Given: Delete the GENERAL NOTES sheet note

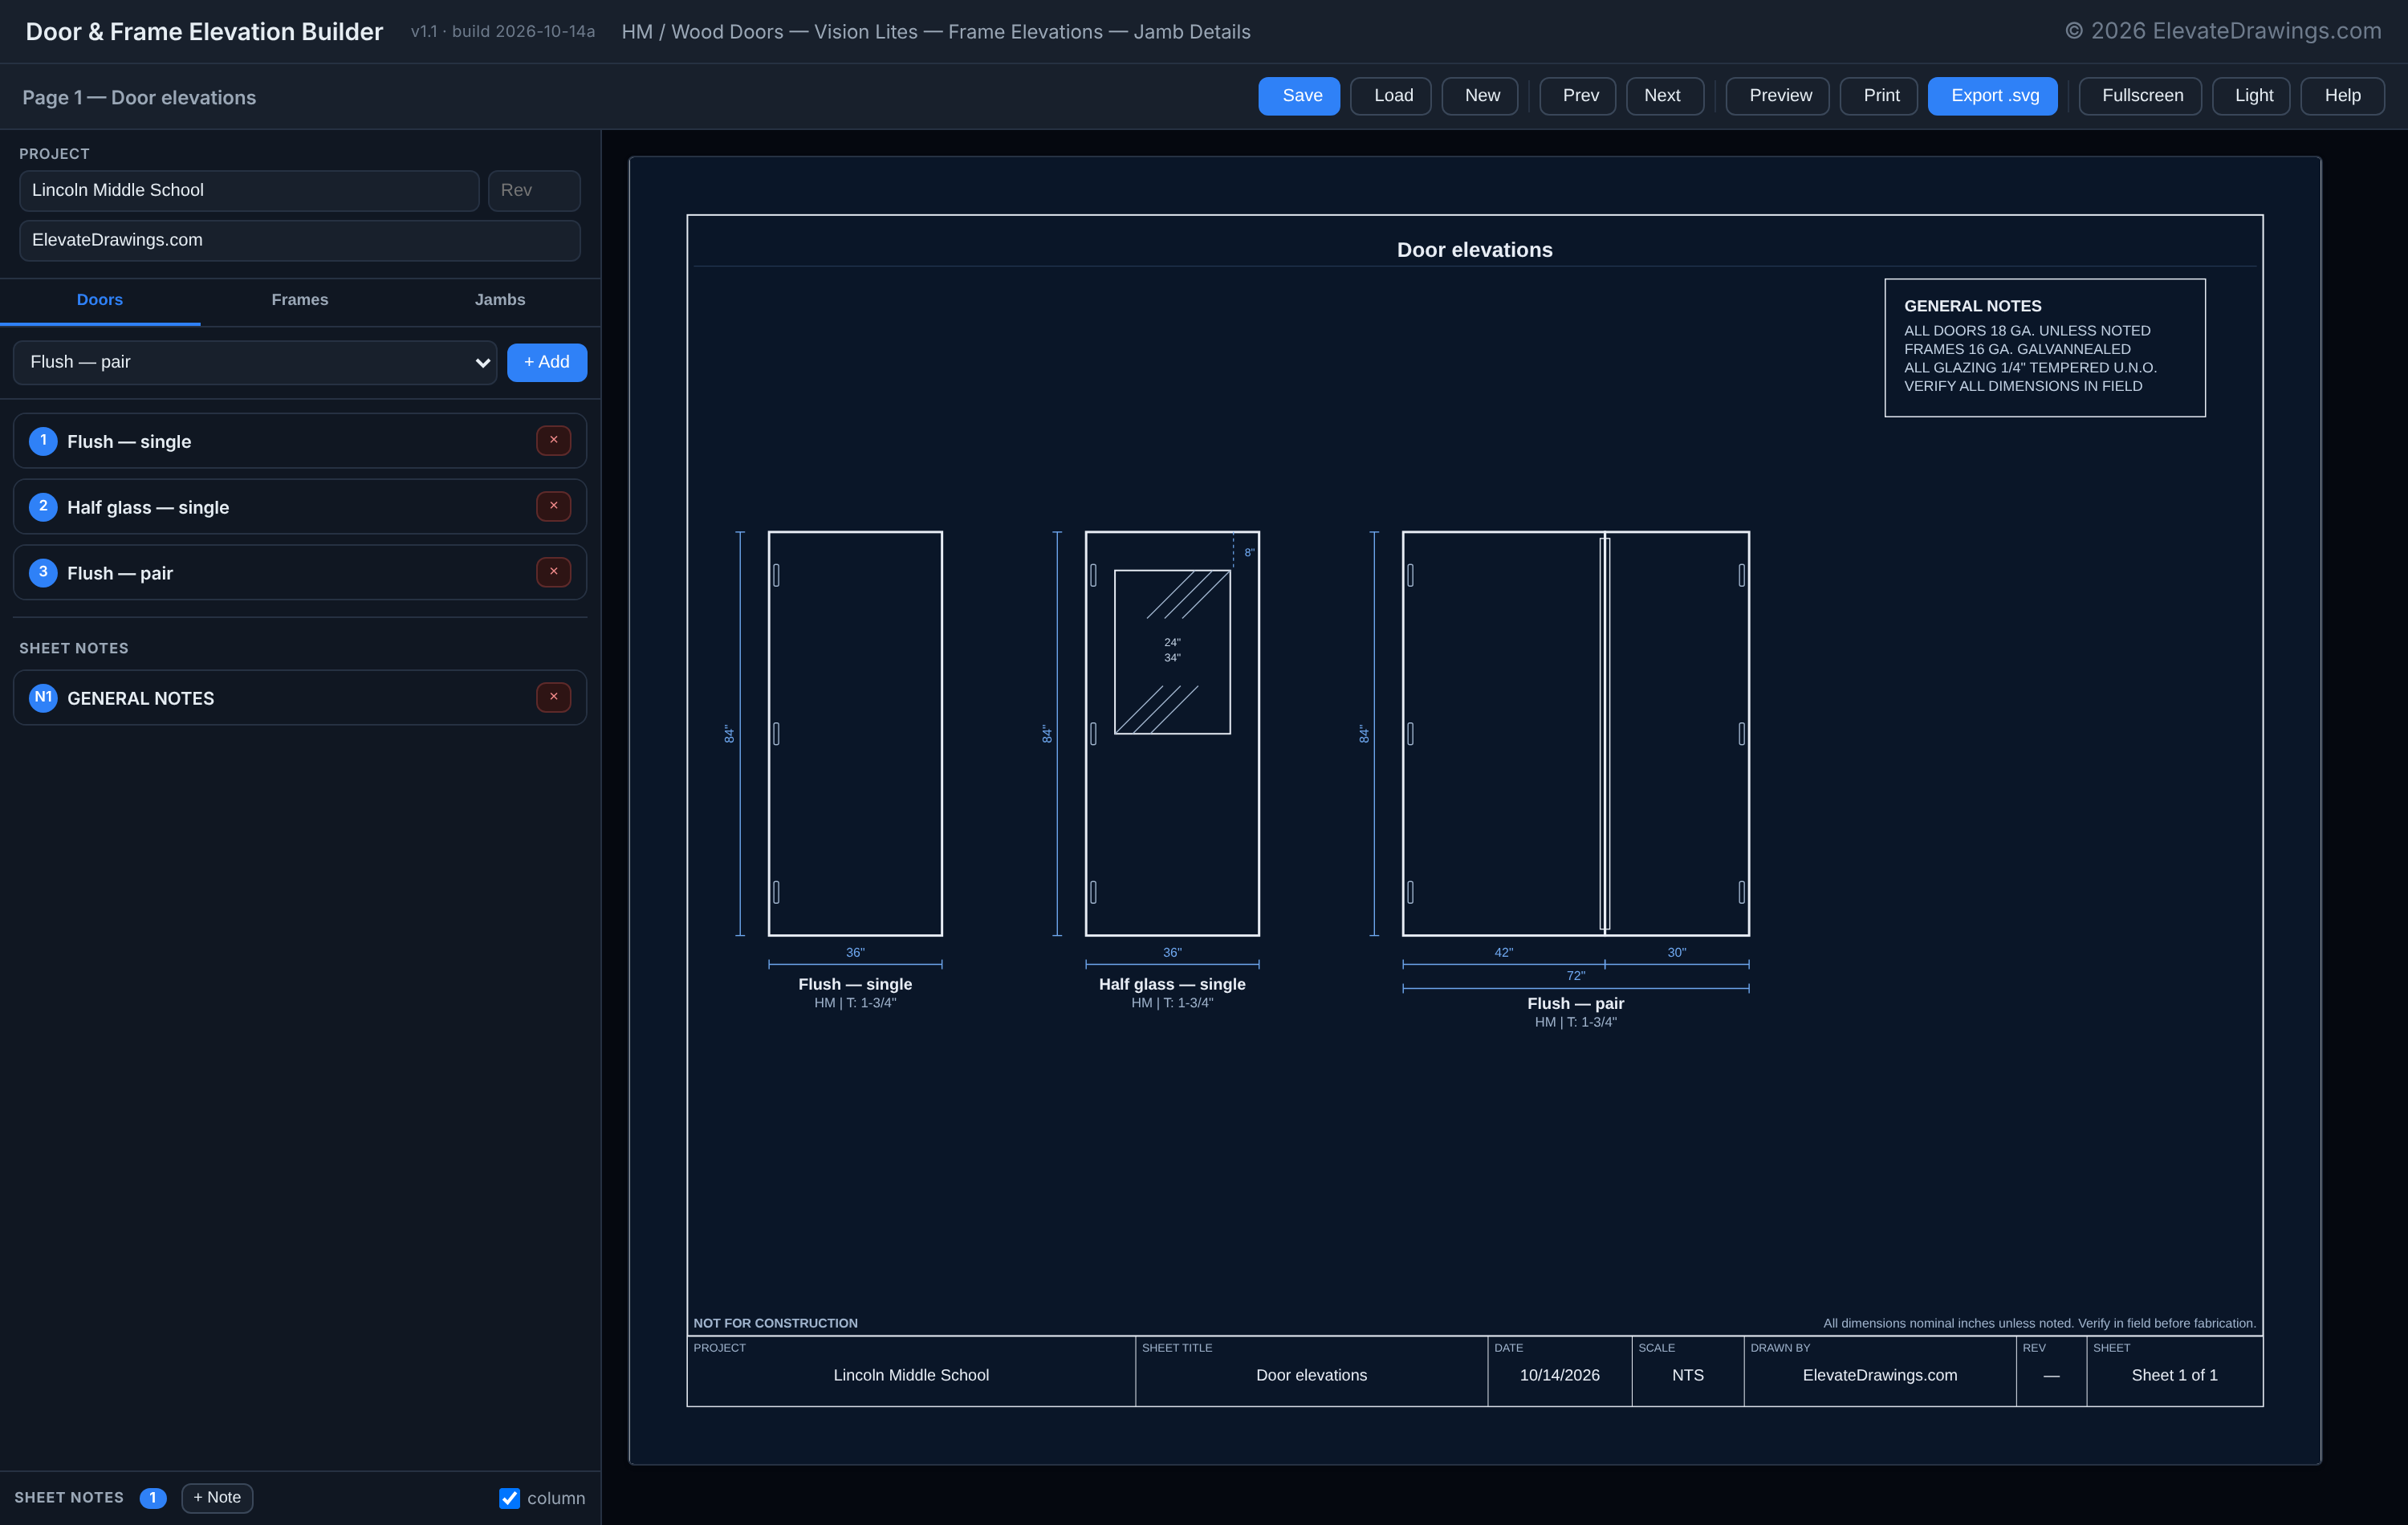Looking at the screenshot, I should click(x=553, y=698).
